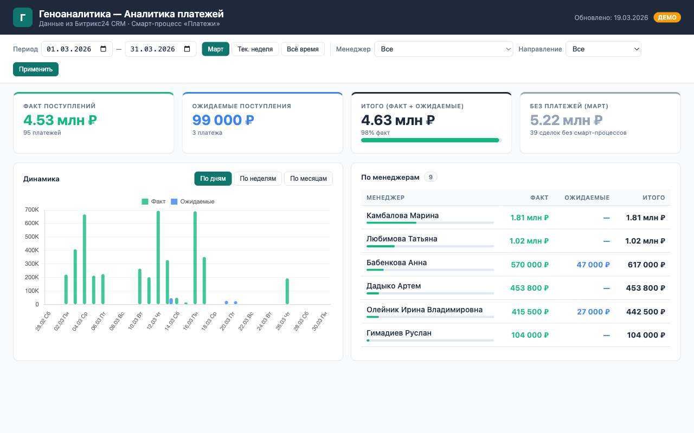Sort table by ФАКТ column header
This screenshot has width=694, height=433.
[539, 198]
